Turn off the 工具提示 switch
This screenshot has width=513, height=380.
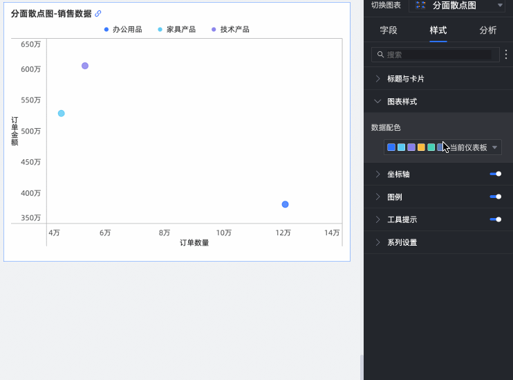[x=495, y=219]
